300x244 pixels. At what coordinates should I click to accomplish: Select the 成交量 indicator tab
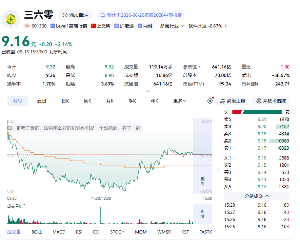(x=14, y=232)
